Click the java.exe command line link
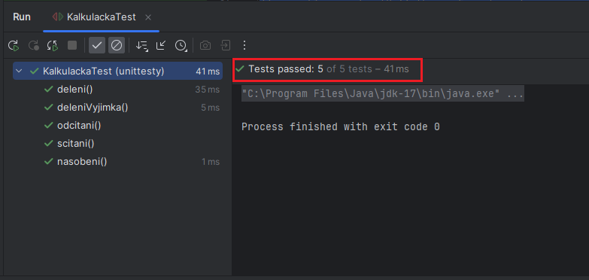Screen dimensions: 589x280 coord(382,94)
